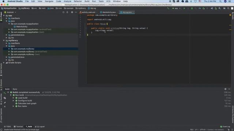This screenshot has width=234, height=131.
Task: Open SDK Manager from the toolbar
Action: point(220,8)
